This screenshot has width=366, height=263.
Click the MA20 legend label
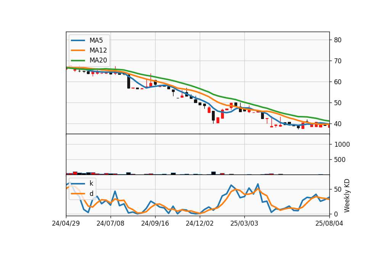pos(98,60)
